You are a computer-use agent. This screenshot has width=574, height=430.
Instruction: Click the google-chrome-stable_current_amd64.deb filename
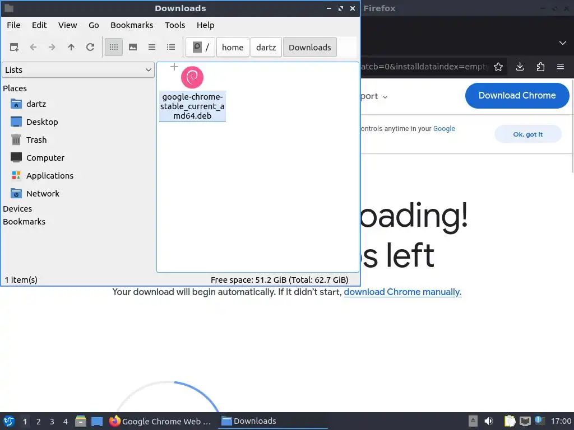click(192, 106)
